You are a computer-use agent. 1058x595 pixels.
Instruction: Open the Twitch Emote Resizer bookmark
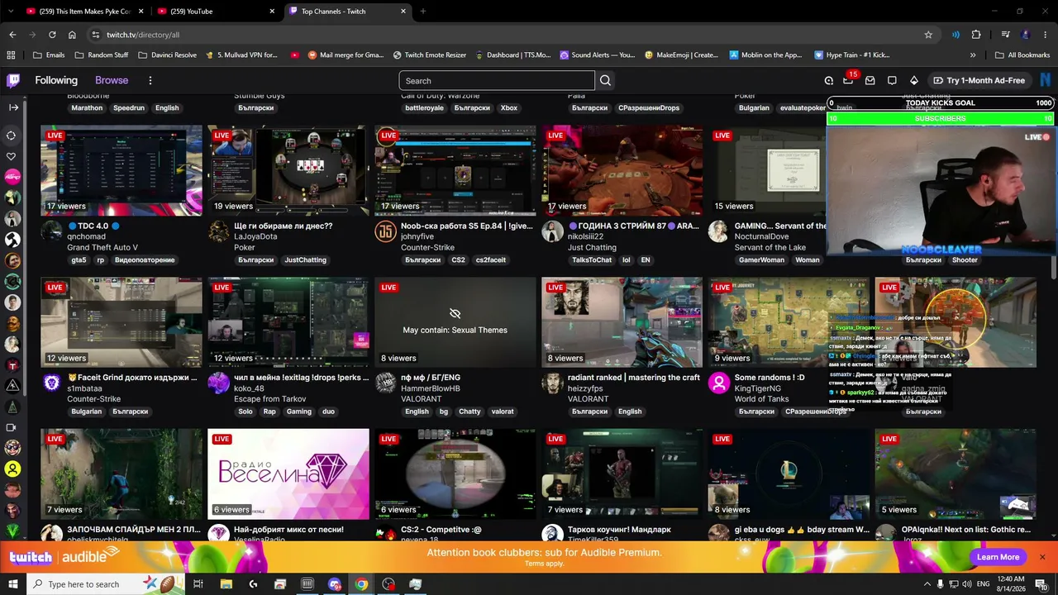click(429, 55)
